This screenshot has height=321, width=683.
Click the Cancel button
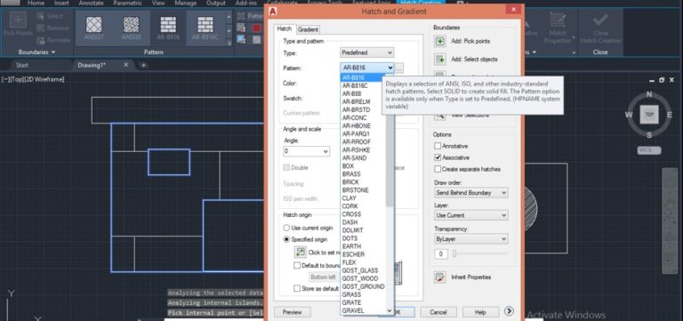[x=438, y=312]
